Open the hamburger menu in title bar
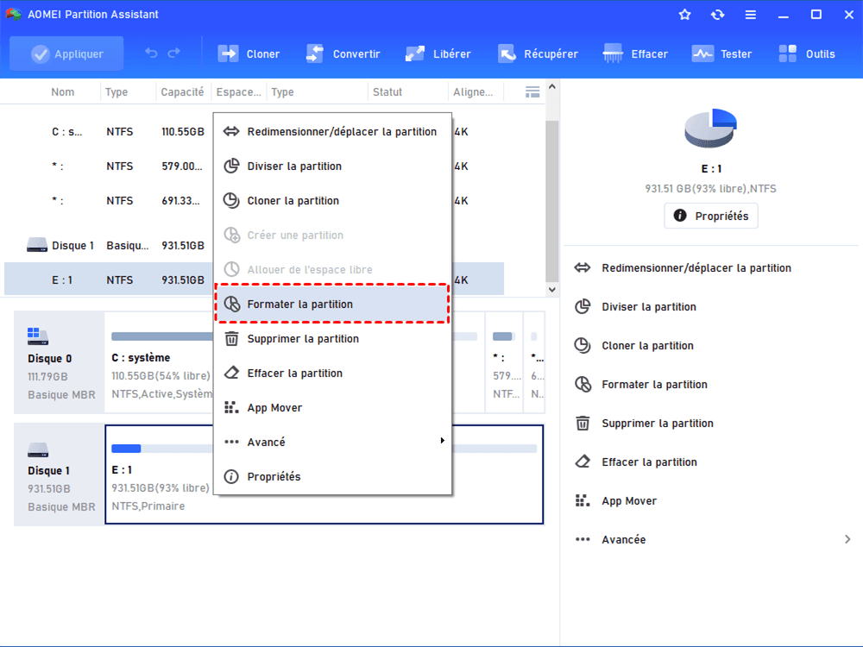Image resolution: width=863 pixels, height=647 pixels. click(751, 15)
